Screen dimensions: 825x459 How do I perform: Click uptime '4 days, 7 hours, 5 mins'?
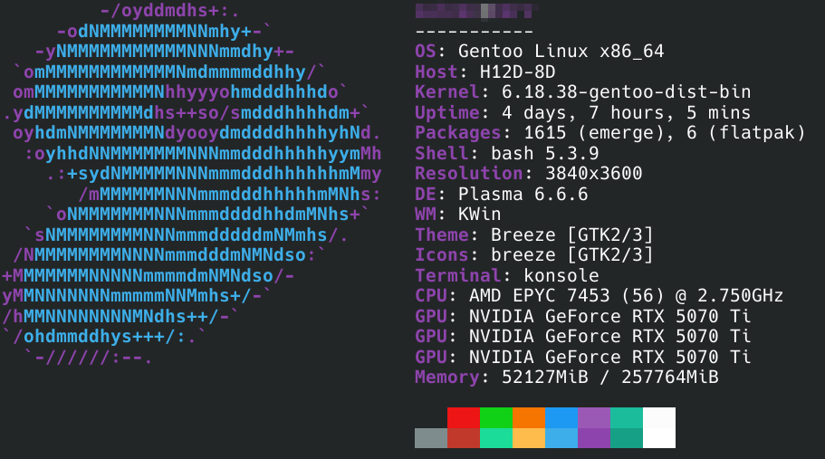pos(626,112)
